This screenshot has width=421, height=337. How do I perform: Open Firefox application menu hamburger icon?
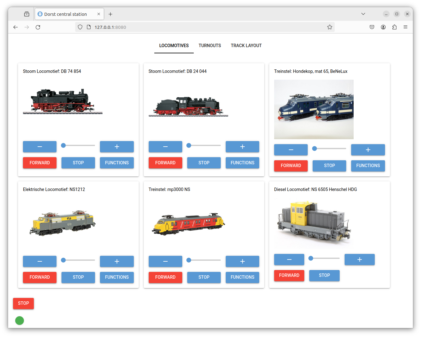[x=405, y=27]
